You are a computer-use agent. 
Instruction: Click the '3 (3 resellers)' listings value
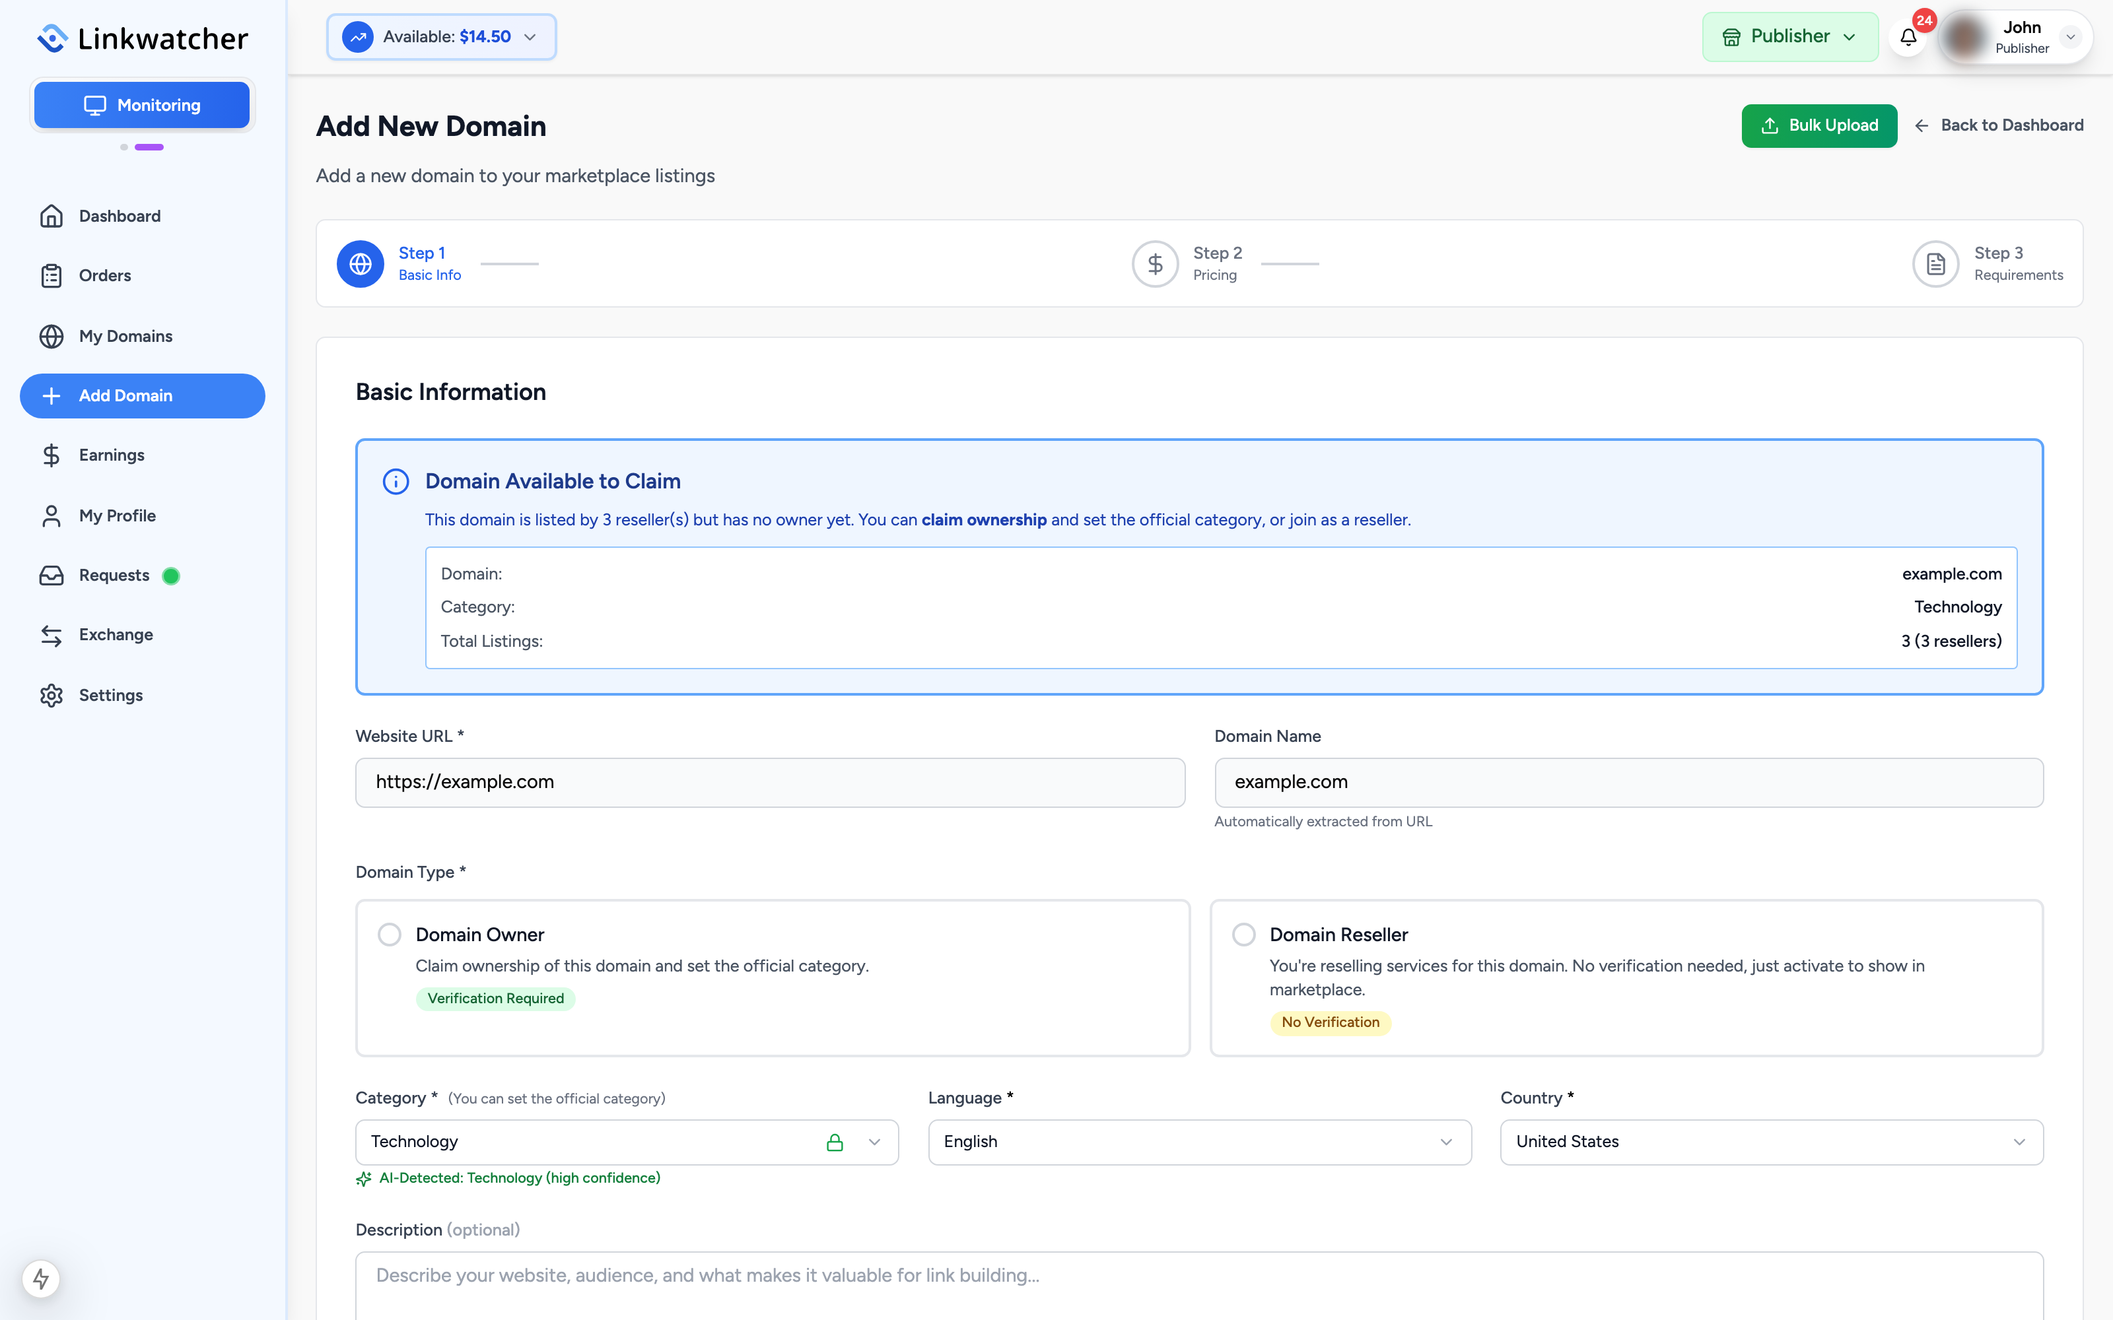[1951, 642]
